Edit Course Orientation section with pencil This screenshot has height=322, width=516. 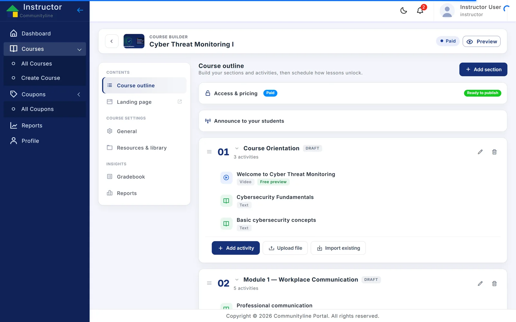tap(480, 152)
